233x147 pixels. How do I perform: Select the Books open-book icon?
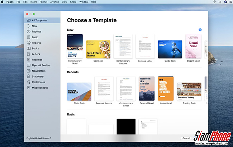[x=29, y=48]
